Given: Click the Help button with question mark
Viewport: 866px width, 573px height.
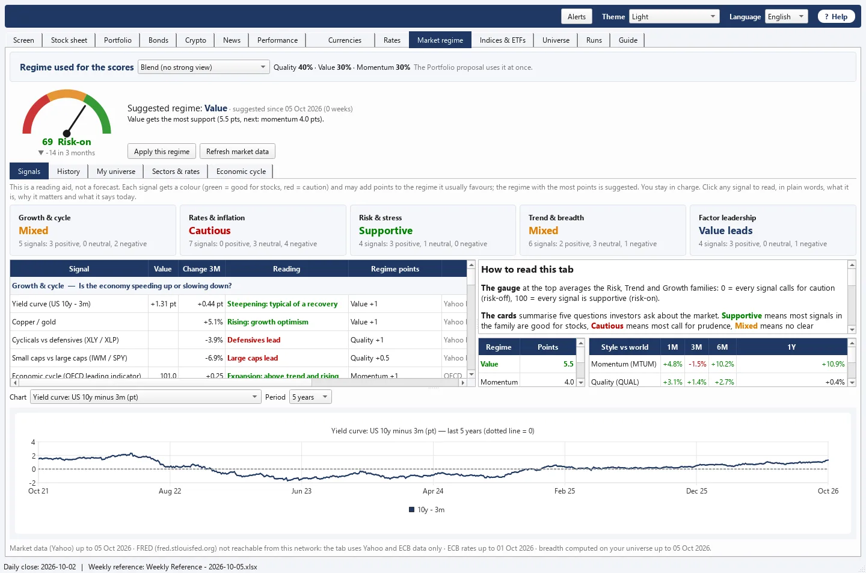Looking at the screenshot, I should (x=836, y=17).
